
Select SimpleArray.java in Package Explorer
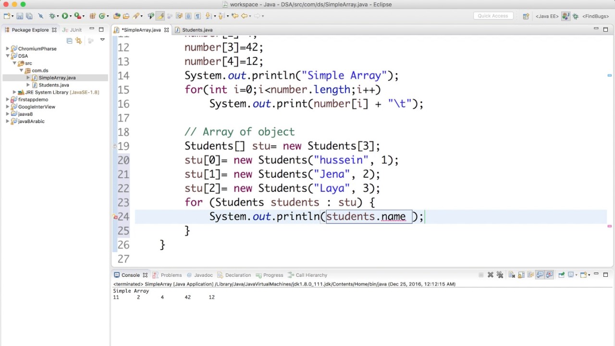[x=57, y=78]
